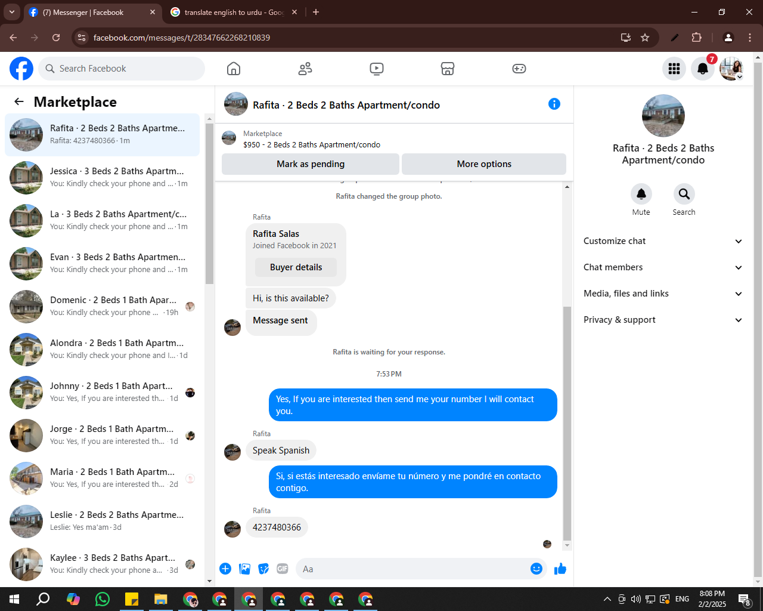Open more actions plus icon in composer
Viewport: 763px width, 611px height.
(x=225, y=569)
